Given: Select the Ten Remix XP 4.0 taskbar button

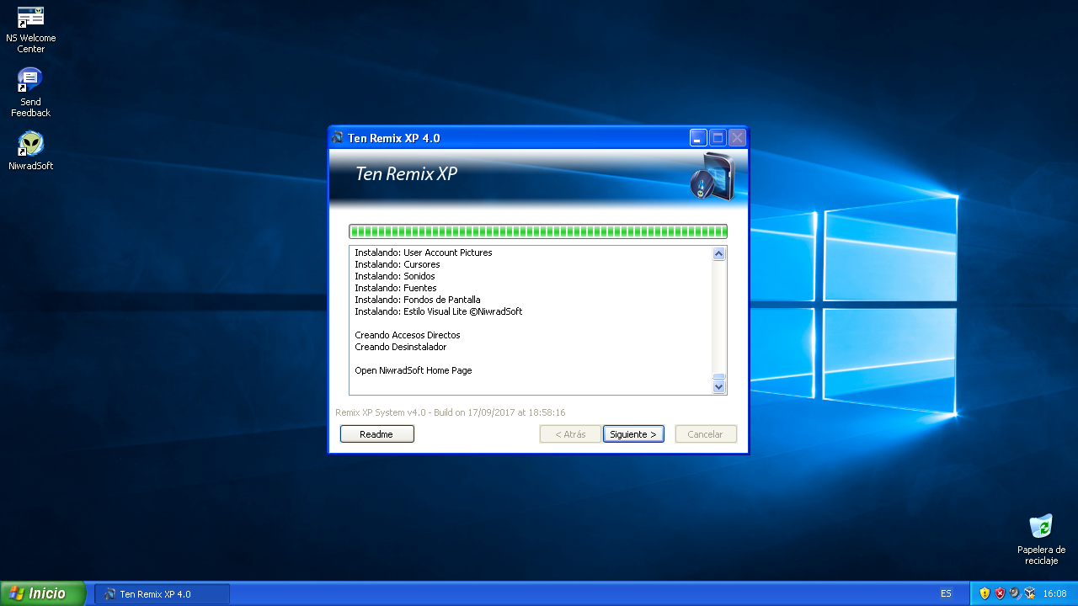Looking at the screenshot, I should pyautogui.click(x=160, y=593).
